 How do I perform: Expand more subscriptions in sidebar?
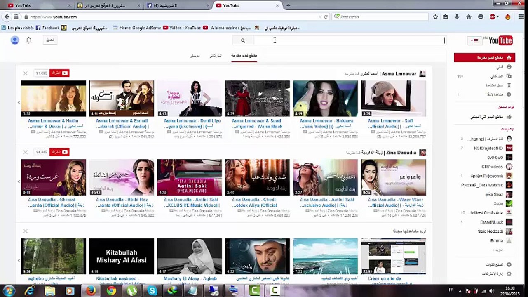click(498, 250)
